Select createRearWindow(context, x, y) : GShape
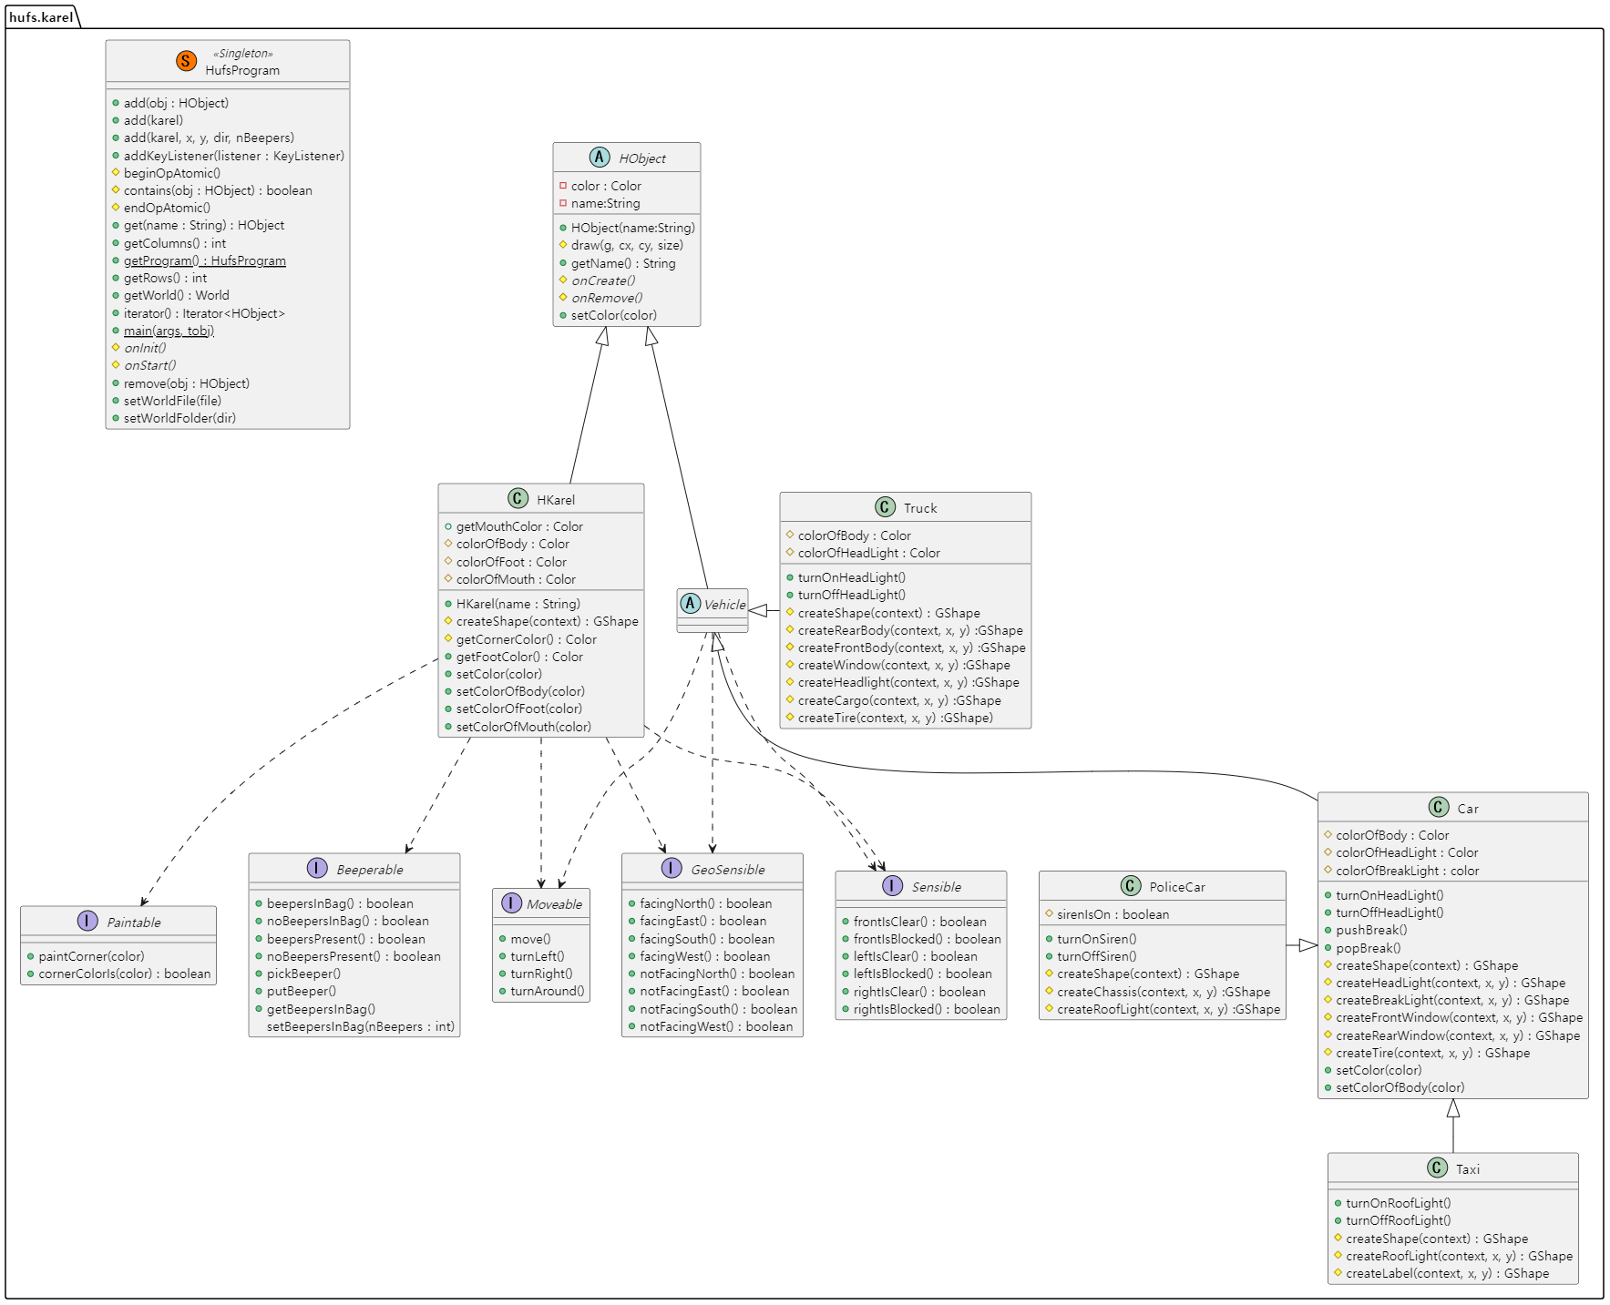This screenshot has height=1305, width=1610. [x=1458, y=1035]
